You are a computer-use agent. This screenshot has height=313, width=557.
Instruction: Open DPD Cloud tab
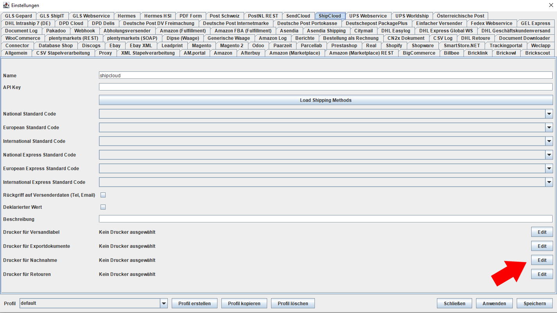tap(71, 23)
